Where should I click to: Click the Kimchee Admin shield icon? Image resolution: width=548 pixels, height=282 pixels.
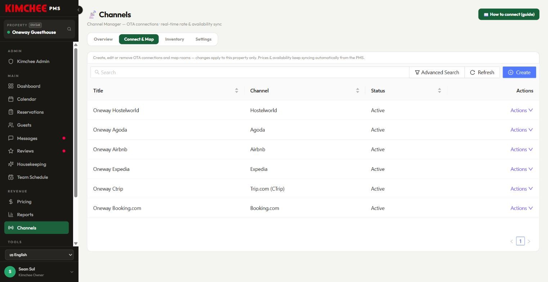(11, 62)
